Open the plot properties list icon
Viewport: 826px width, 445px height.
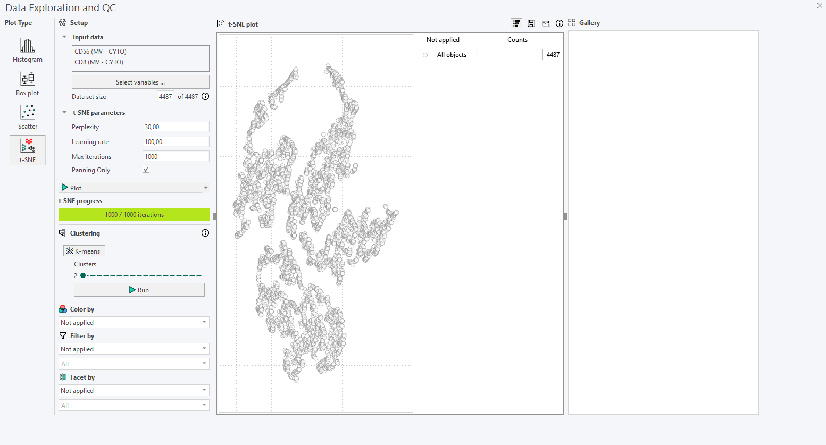pos(516,23)
